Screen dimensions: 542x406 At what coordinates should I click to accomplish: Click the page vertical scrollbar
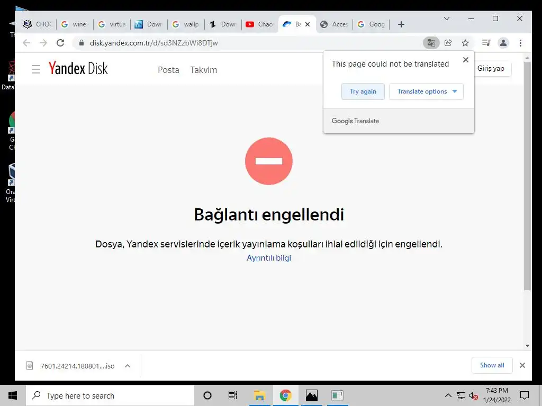click(527, 176)
